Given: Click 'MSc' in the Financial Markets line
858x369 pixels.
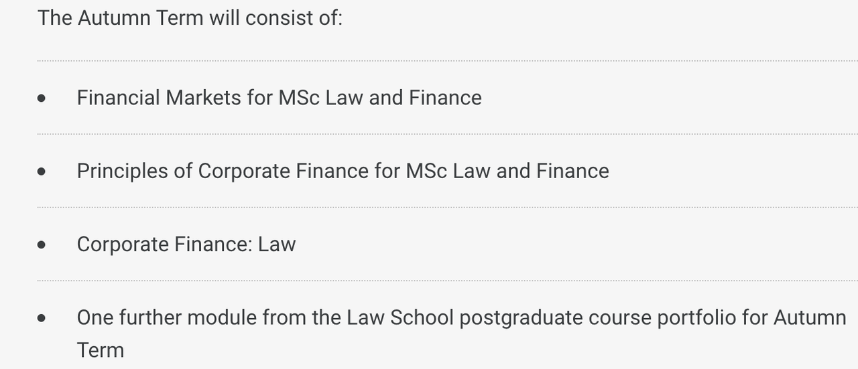Looking at the screenshot, I should (x=299, y=98).
